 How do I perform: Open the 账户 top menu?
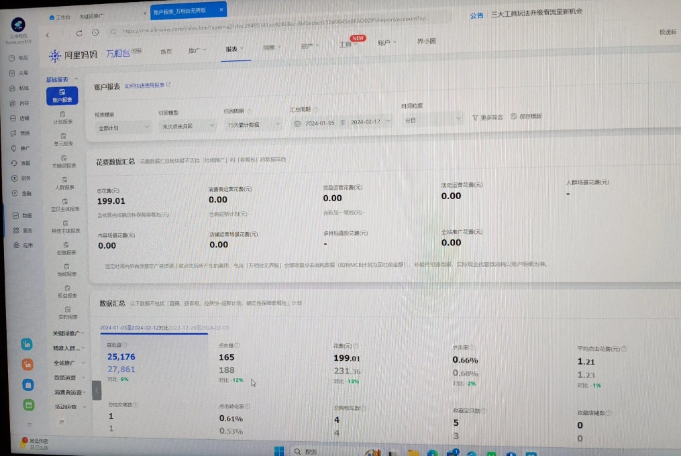pyautogui.click(x=386, y=42)
